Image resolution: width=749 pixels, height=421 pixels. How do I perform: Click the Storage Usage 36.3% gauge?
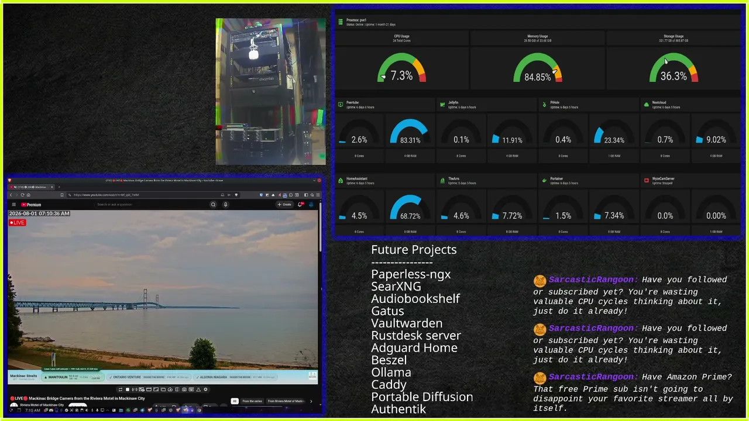674,68
